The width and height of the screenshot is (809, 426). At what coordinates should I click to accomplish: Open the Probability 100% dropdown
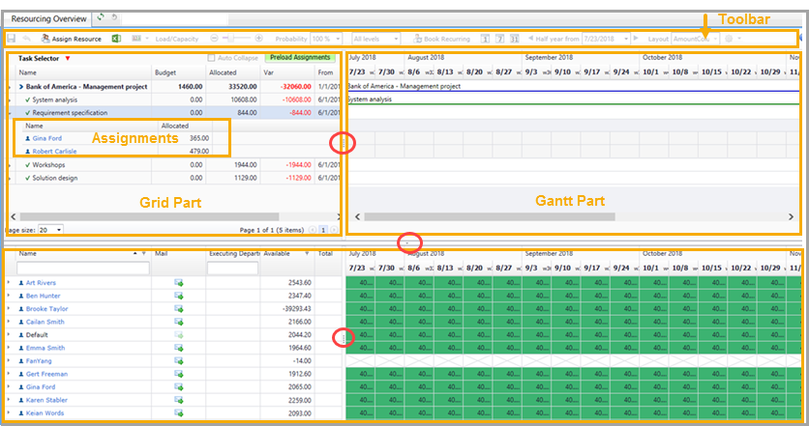point(324,39)
